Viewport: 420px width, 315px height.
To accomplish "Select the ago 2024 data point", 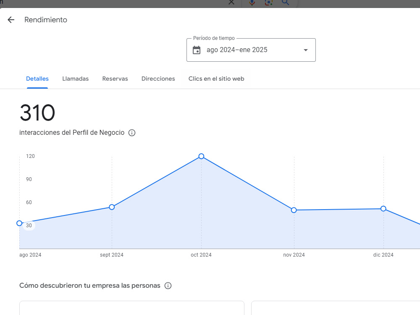I will coord(19,223).
